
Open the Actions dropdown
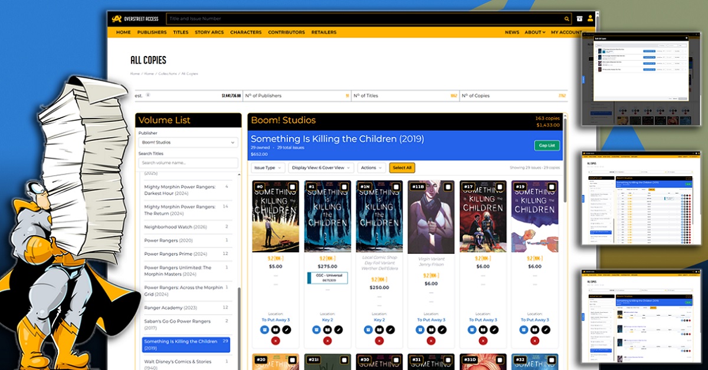pyautogui.click(x=371, y=168)
